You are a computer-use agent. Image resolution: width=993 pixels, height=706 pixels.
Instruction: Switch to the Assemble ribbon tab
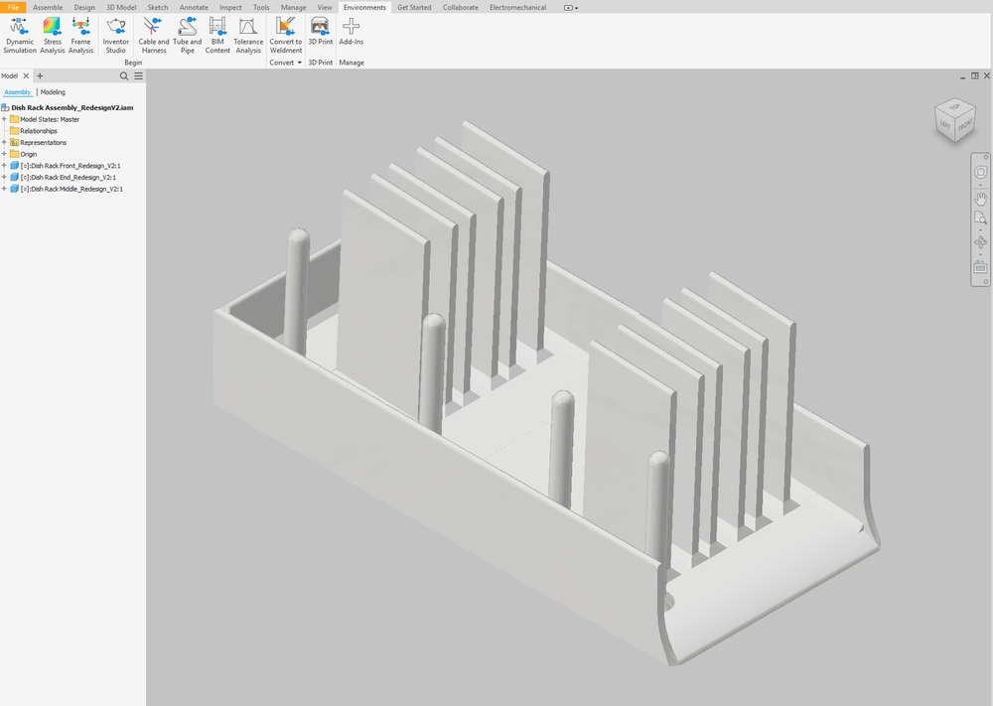[48, 8]
